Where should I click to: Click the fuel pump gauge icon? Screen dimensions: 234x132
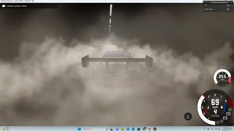222,107
